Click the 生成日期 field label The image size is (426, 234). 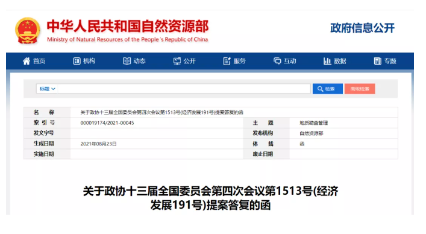[44, 144]
